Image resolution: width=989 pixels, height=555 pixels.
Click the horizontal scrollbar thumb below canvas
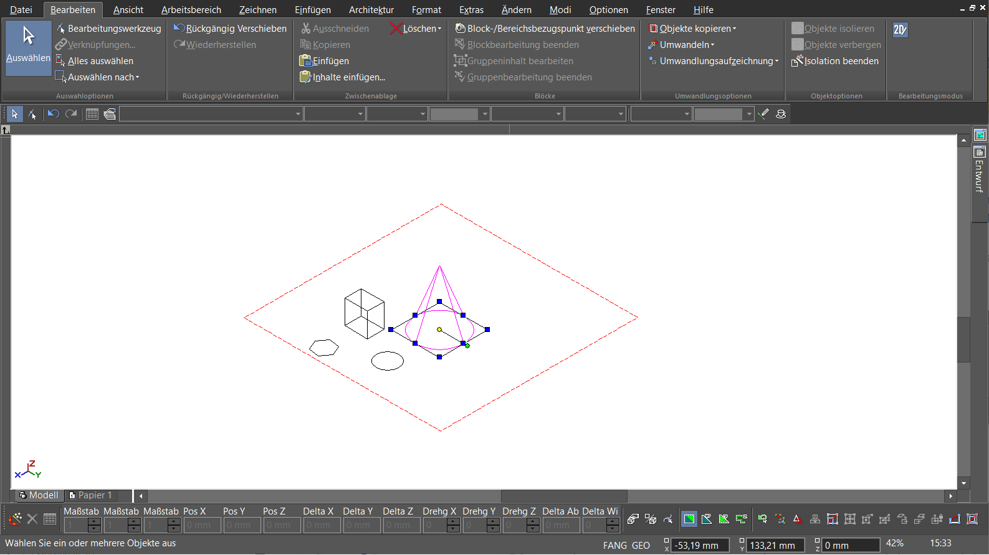(x=564, y=496)
